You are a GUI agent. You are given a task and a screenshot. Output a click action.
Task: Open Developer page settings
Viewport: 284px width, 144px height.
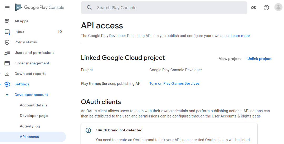click(x=34, y=116)
